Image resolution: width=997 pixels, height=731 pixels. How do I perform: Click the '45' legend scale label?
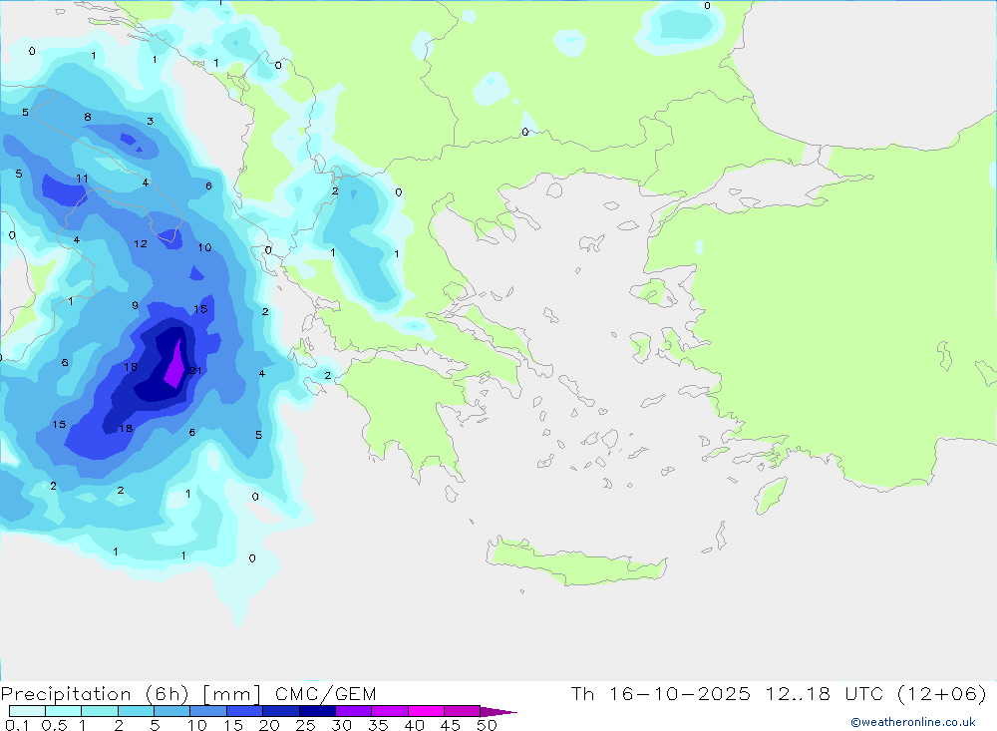(451, 725)
